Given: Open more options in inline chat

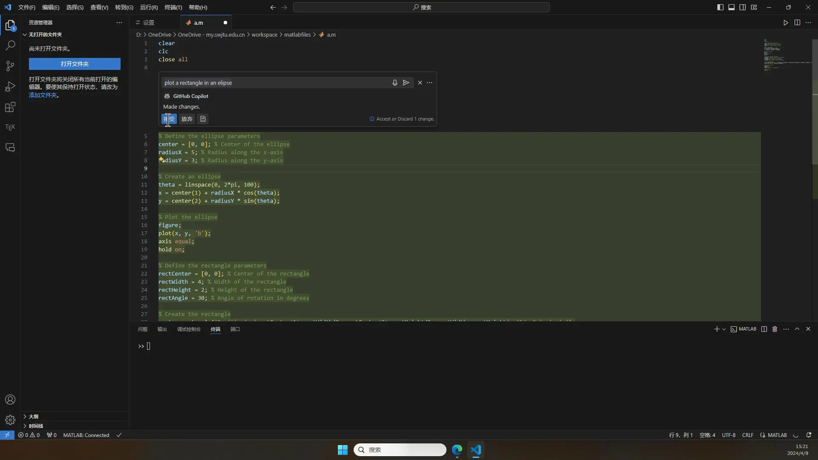Looking at the screenshot, I should 429,83.
